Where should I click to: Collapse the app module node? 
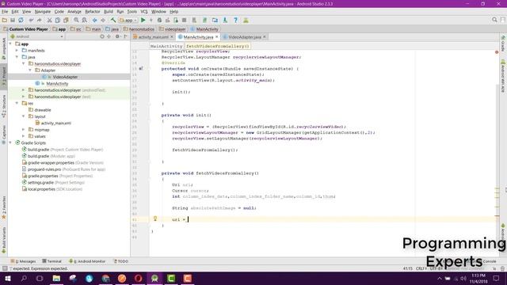coord(10,44)
